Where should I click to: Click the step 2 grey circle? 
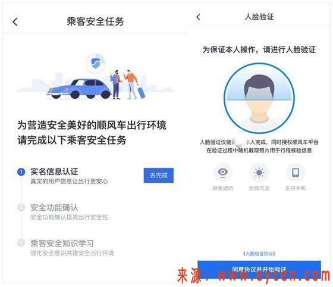pos(21,207)
